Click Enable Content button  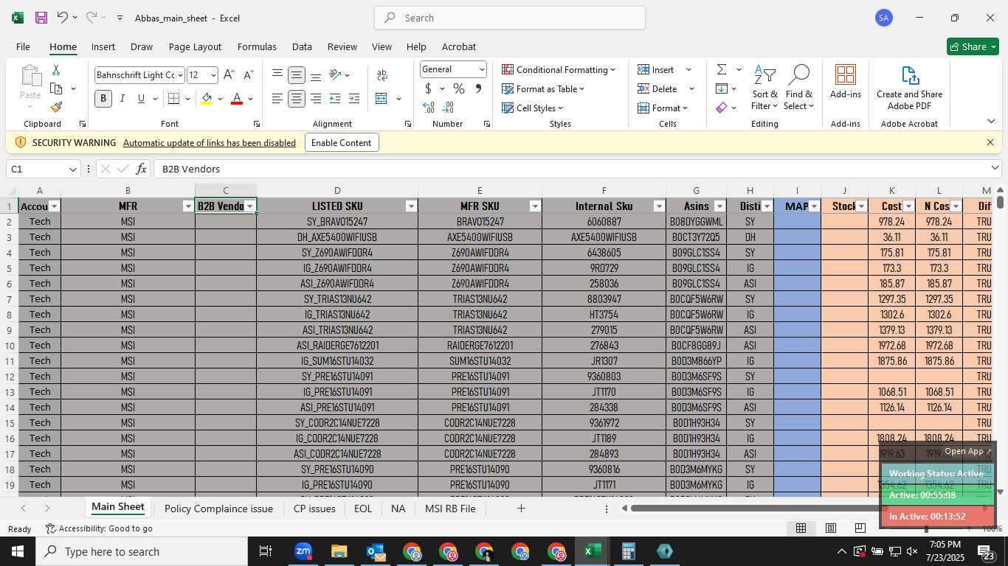click(341, 142)
